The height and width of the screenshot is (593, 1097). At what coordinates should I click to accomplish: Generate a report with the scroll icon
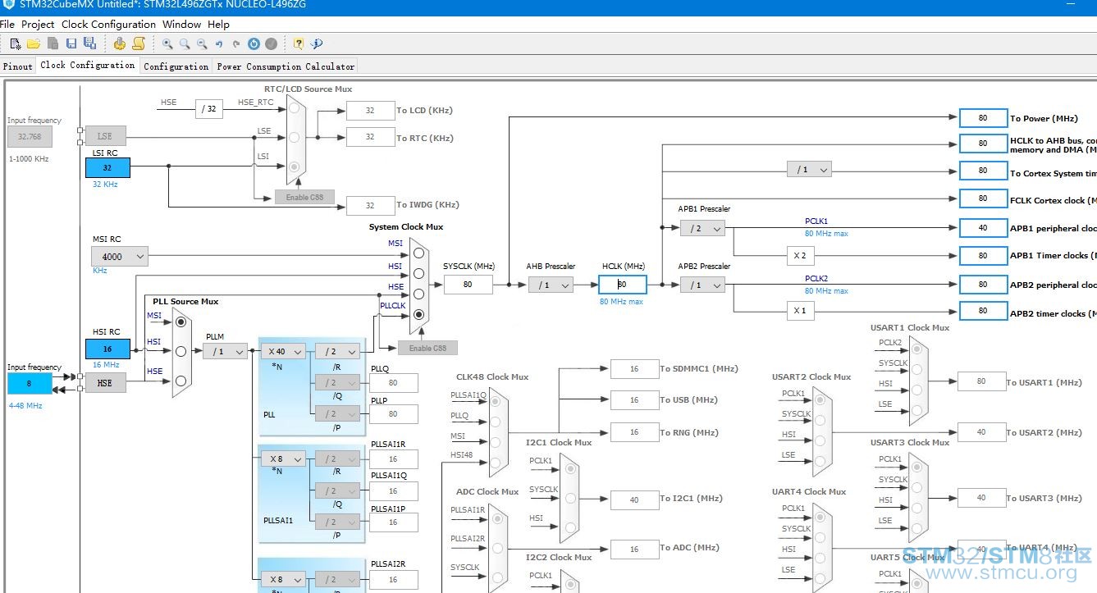click(x=139, y=43)
